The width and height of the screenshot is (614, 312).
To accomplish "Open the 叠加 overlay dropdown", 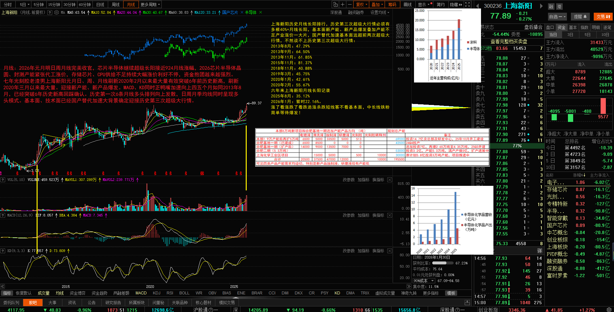I will pyautogui.click(x=377, y=5).
